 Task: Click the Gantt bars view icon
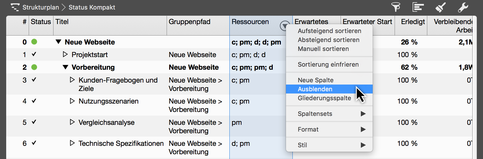tap(418, 7)
